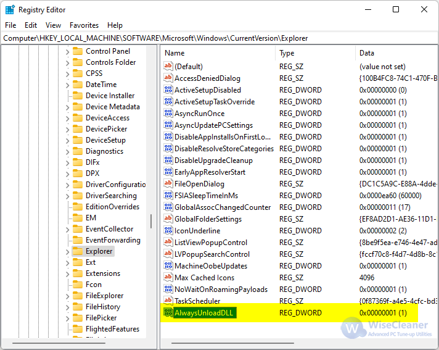Expand the Device Metadata key

coord(67,107)
